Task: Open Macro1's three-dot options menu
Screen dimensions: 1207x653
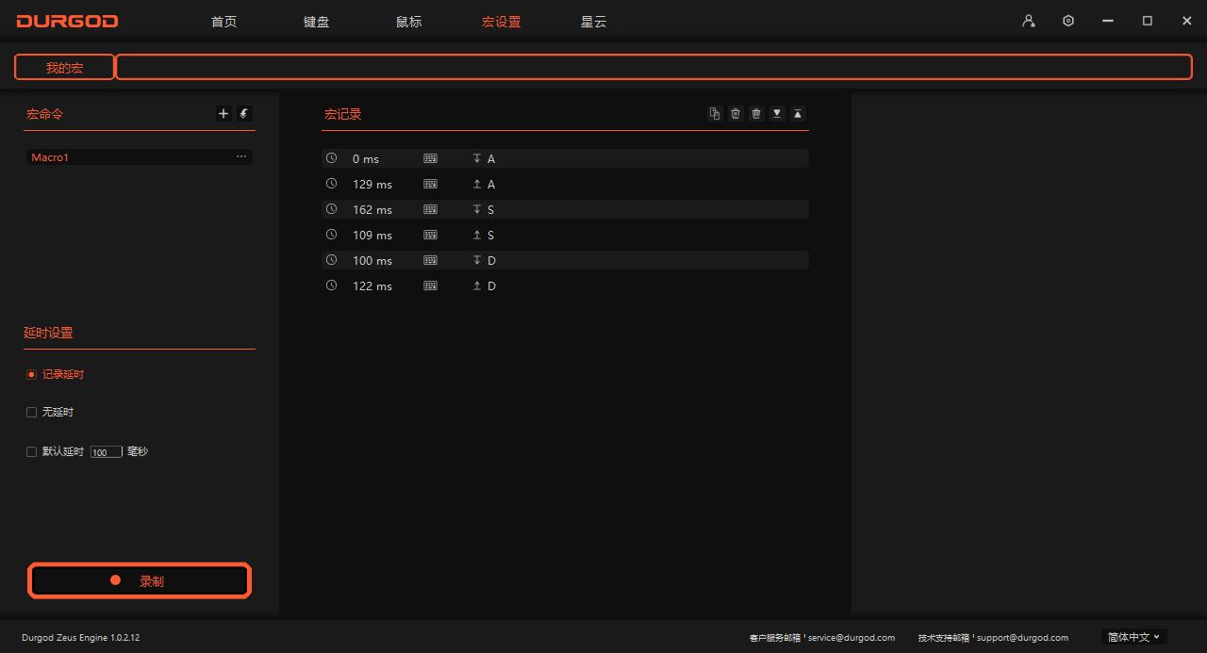Action: coord(241,156)
